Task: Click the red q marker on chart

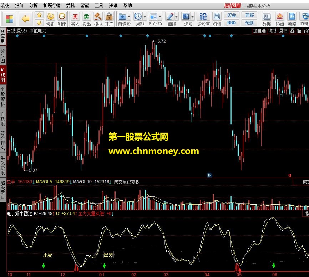Action: coord(290,175)
